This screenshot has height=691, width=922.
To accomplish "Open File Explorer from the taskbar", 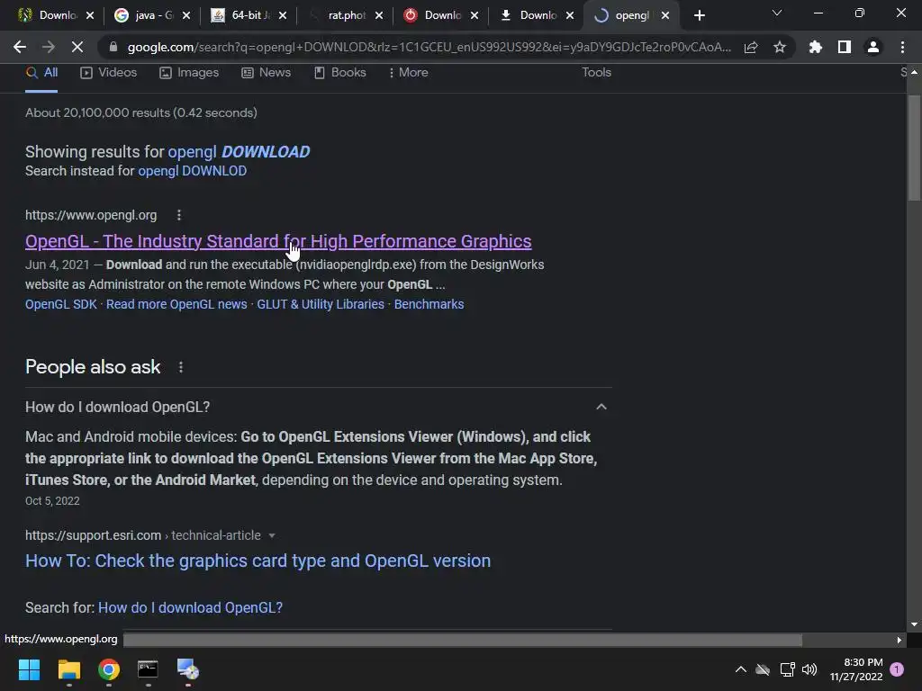I will tap(68, 669).
